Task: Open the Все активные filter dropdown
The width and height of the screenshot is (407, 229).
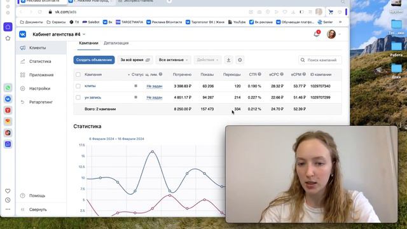Action: (x=173, y=60)
